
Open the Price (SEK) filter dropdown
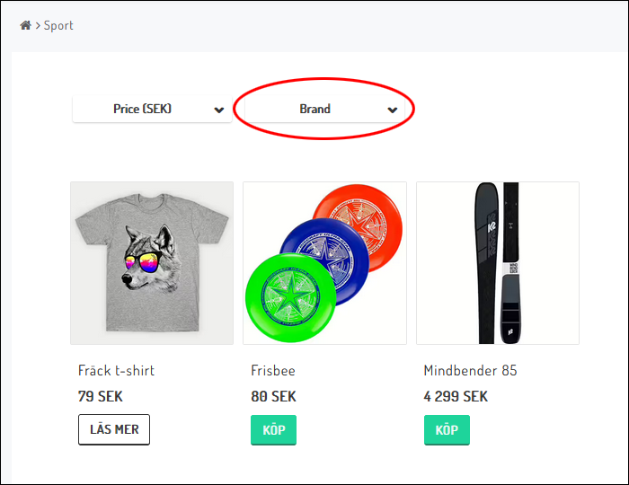[143, 109]
